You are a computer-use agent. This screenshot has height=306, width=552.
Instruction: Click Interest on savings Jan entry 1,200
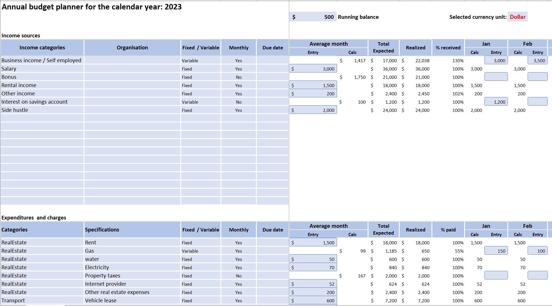pos(496,102)
